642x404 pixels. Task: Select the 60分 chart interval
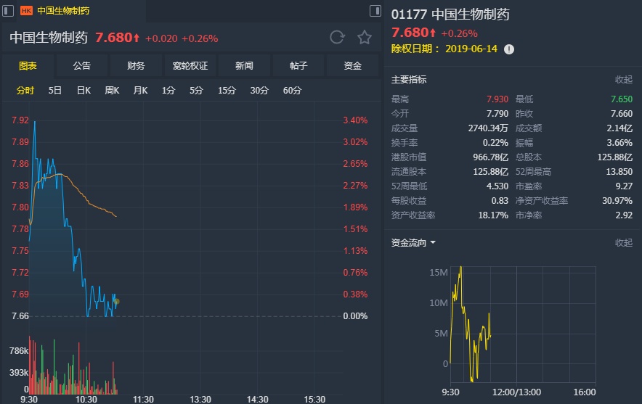(293, 91)
